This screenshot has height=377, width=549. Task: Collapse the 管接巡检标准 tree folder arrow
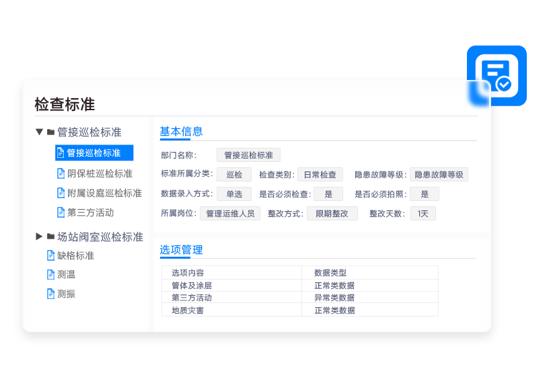click(39, 132)
